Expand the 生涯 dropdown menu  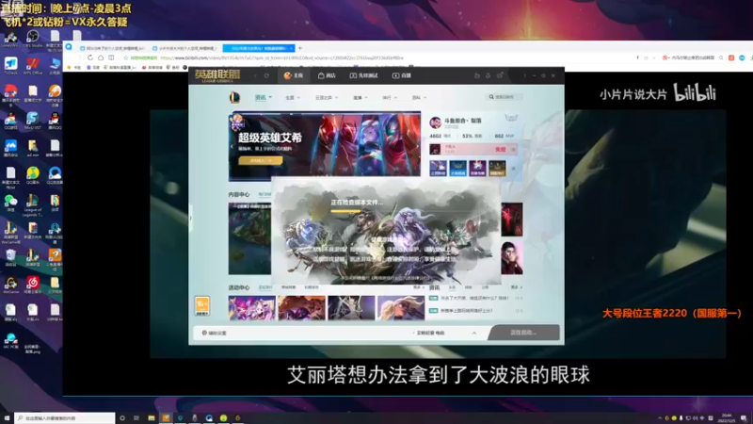pyautogui.click(x=293, y=98)
